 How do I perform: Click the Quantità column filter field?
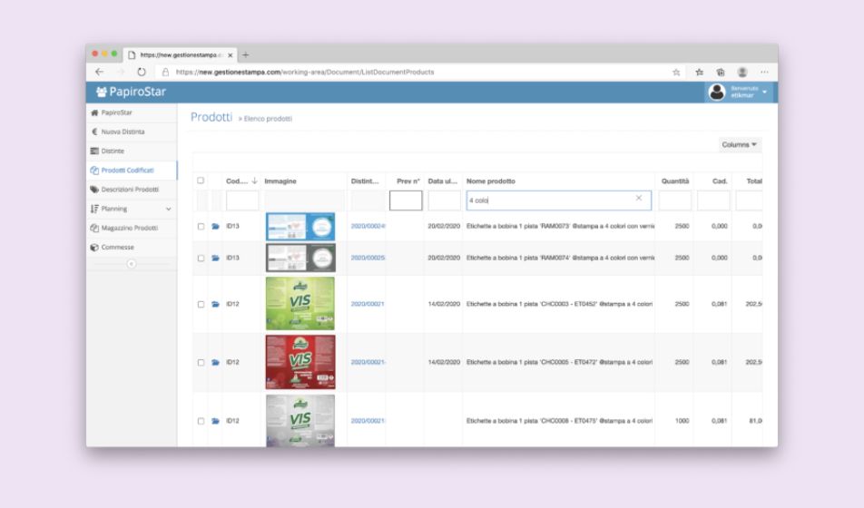[x=674, y=200]
